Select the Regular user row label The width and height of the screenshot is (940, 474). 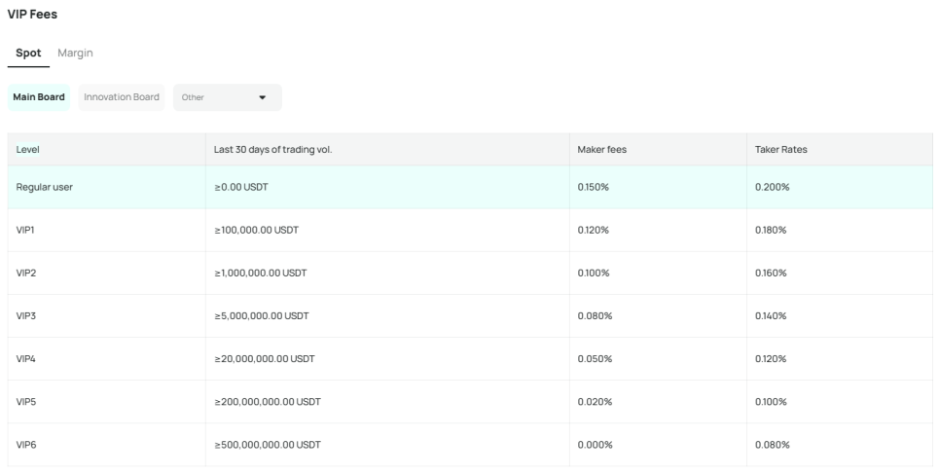pyautogui.click(x=45, y=187)
